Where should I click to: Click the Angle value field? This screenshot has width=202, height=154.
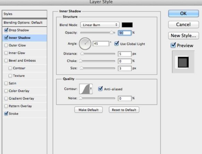pos(101,44)
